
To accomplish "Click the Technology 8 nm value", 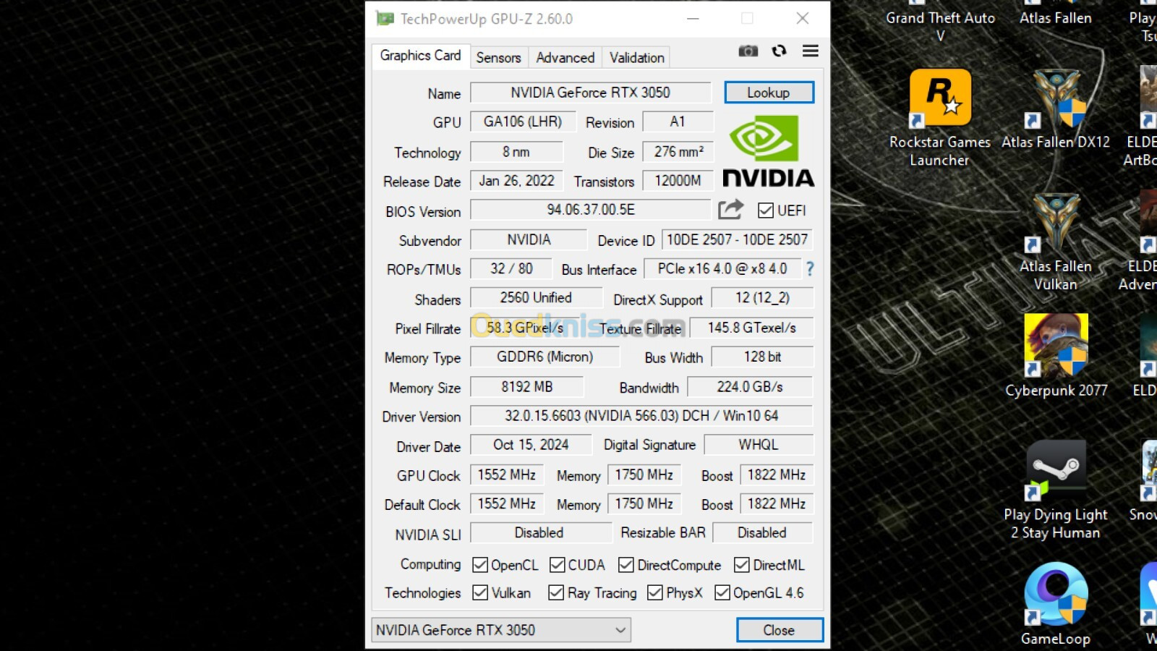I will tap(517, 152).
